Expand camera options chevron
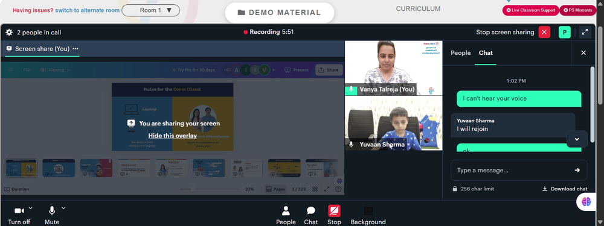Image resolution: width=604 pixels, height=226 pixels. (30, 208)
